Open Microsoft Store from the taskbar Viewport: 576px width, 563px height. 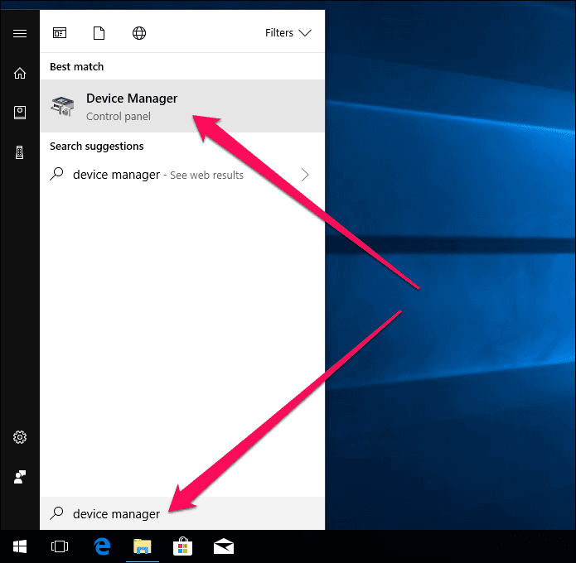pos(182,546)
